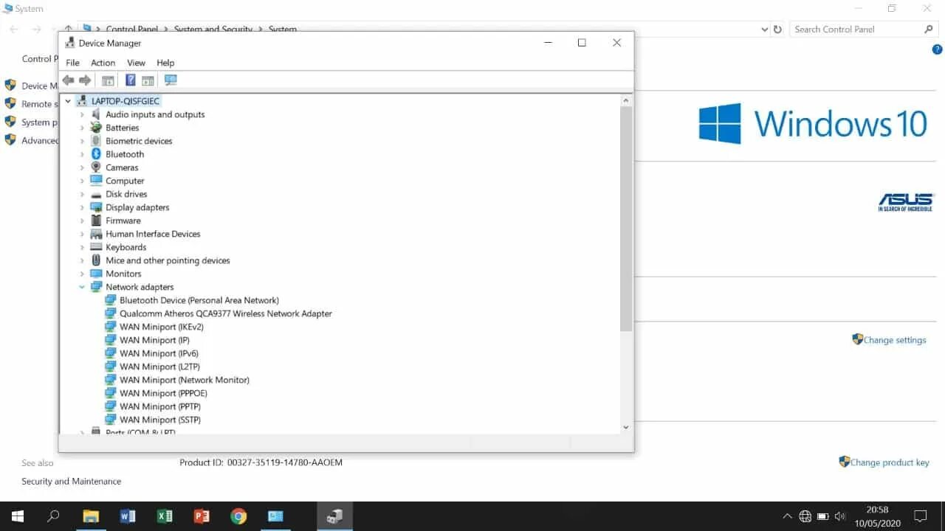Image resolution: width=945 pixels, height=531 pixels.
Task: Open the Action menu in Device Manager
Action: point(103,63)
